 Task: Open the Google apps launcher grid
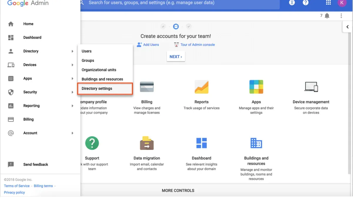328,3
